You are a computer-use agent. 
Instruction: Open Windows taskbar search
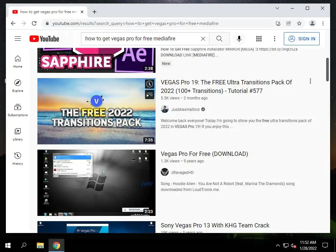tap(24, 245)
